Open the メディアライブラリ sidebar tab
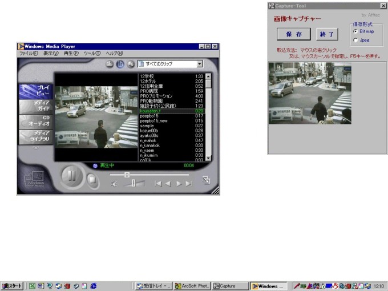Screen dimensions: 388x291 (36, 136)
